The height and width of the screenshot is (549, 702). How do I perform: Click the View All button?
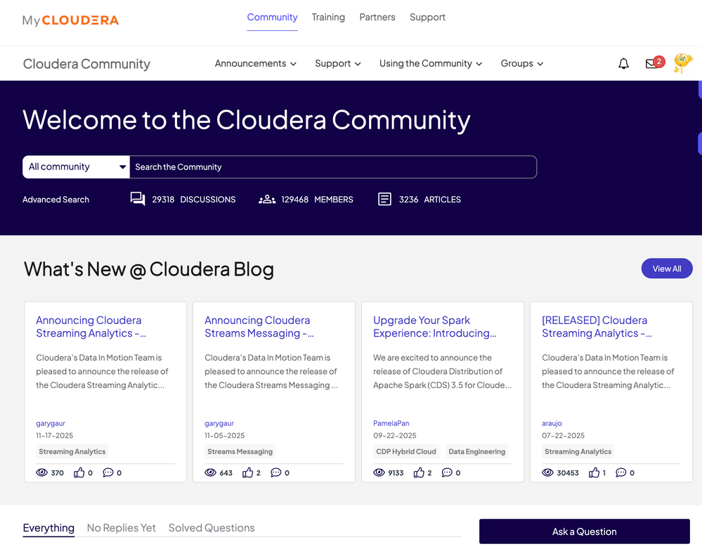(x=667, y=269)
